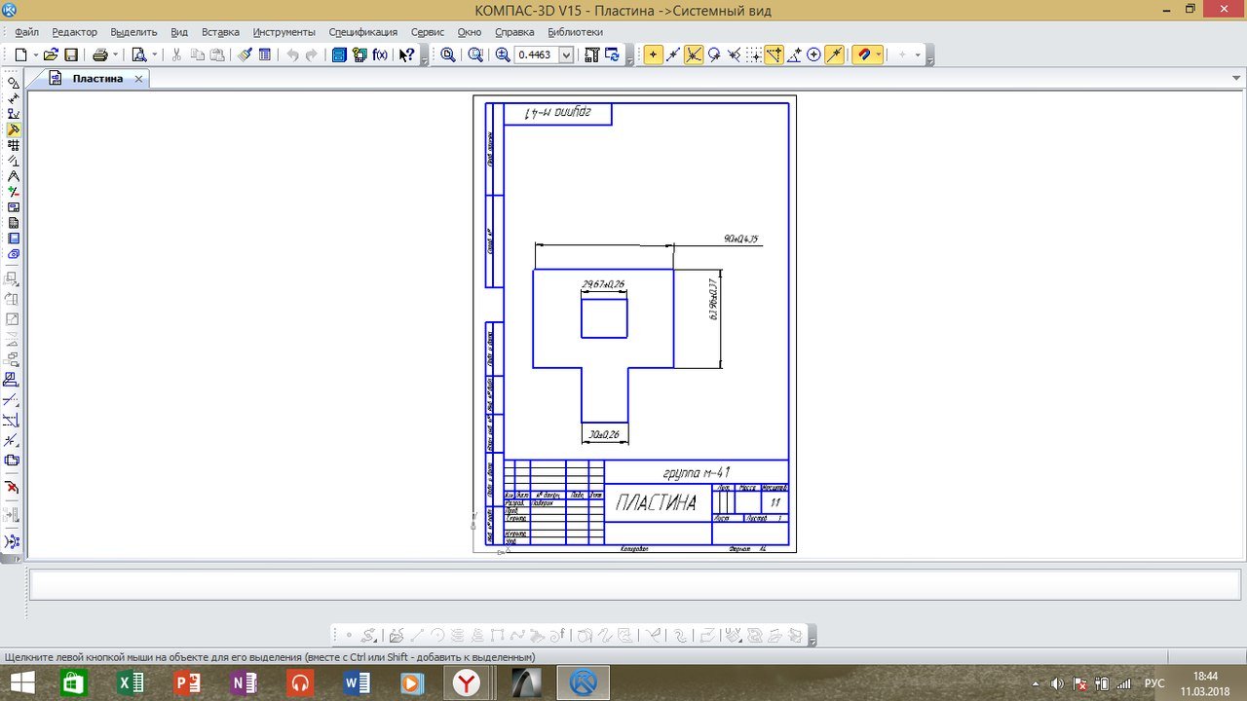The width and height of the screenshot is (1247, 701).
Task: Click the Save document icon
Action: tap(71, 55)
